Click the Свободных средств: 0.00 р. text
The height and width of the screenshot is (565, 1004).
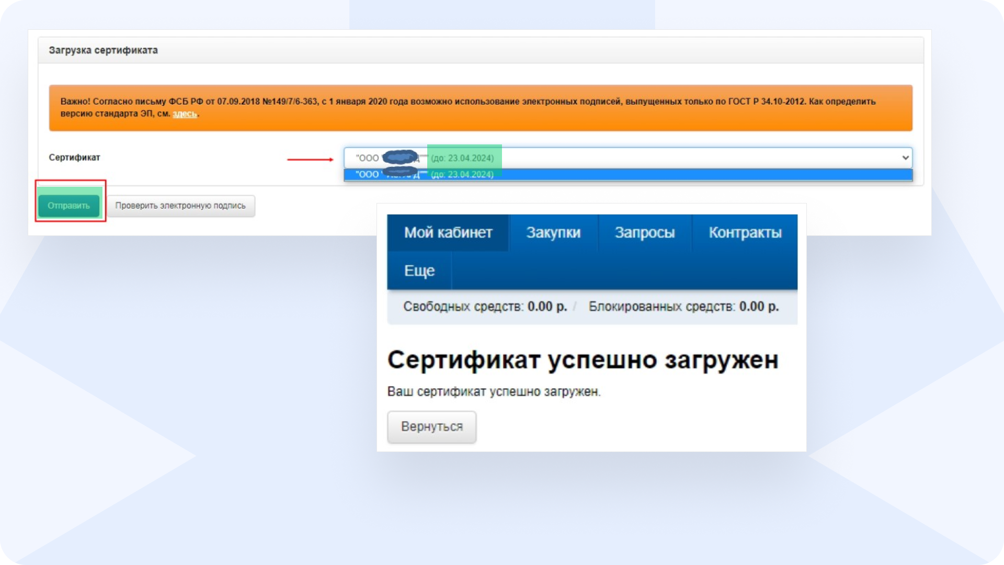tap(485, 307)
